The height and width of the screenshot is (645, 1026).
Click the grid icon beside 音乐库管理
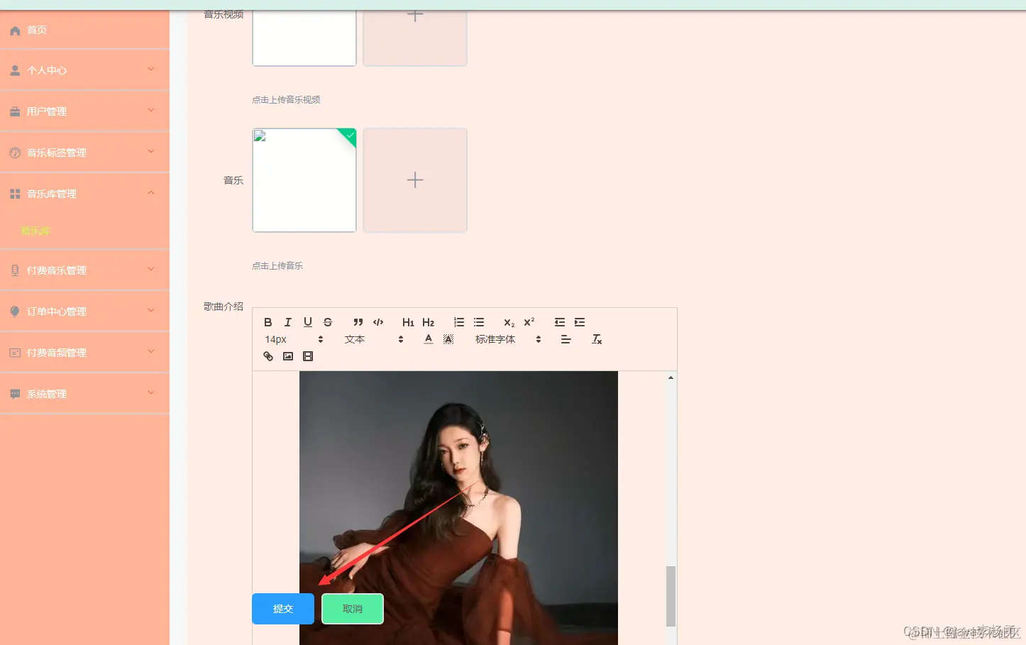pyautogui.click(x=15, y=194)
